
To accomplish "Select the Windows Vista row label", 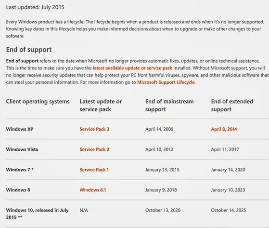I will [x=22, y=149].
